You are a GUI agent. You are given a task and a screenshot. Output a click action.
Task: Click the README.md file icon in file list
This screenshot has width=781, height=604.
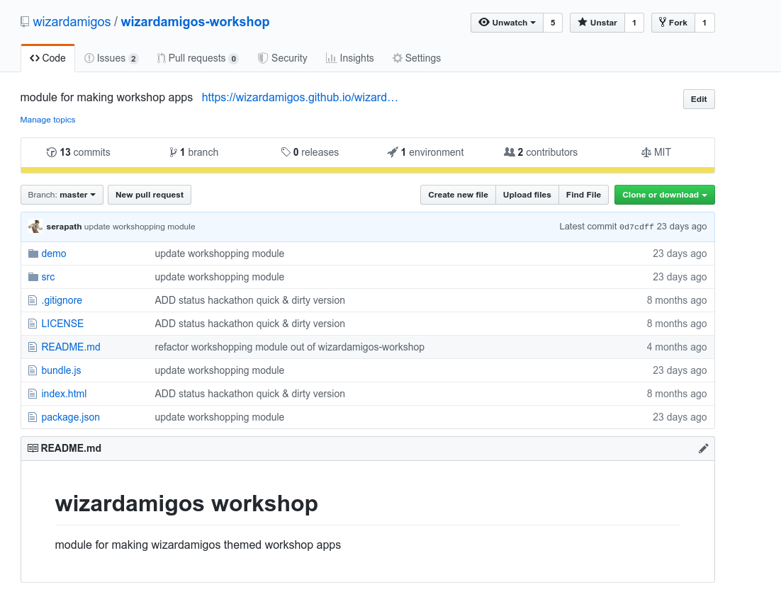33,347
